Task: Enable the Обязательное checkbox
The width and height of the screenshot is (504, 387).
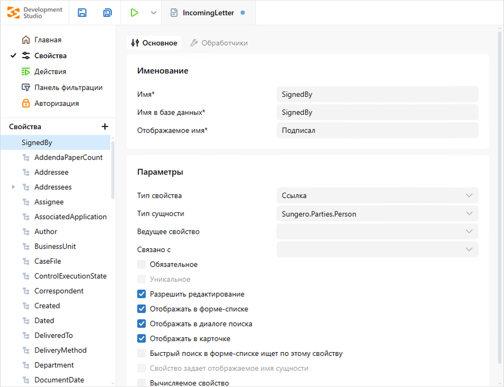Action: [x=142, y=264]
